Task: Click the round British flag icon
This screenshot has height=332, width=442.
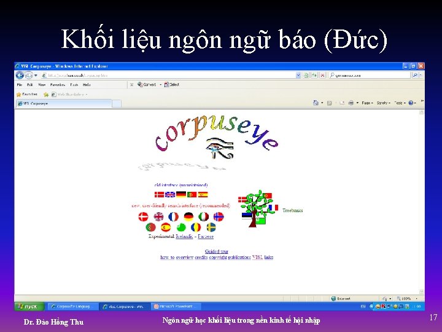Action: point(158,216)
